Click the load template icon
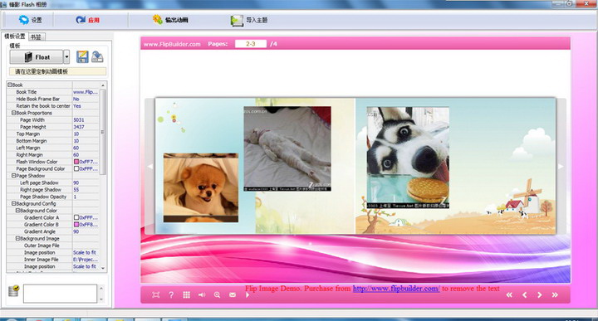This screenshot has width=598, height=321. click(97, 56)
